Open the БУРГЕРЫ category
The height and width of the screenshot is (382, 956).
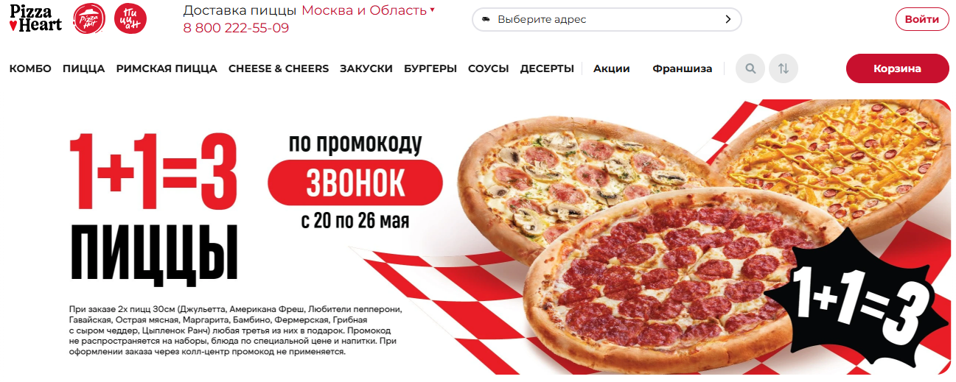(x=430, y=68)
